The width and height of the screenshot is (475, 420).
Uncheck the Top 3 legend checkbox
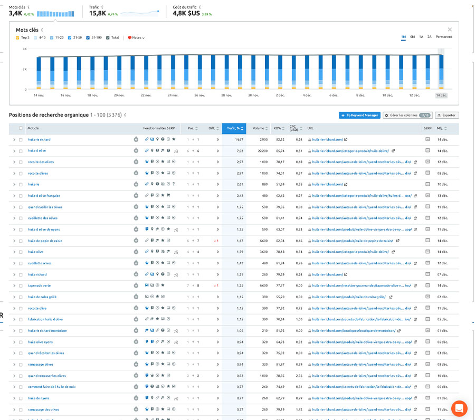pyautogui.click(x=18, y=37)
